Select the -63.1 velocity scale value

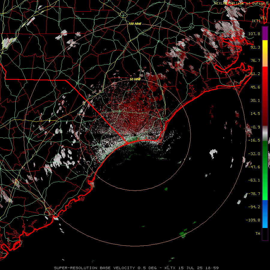pyautogui.click(x=254, y=180)
